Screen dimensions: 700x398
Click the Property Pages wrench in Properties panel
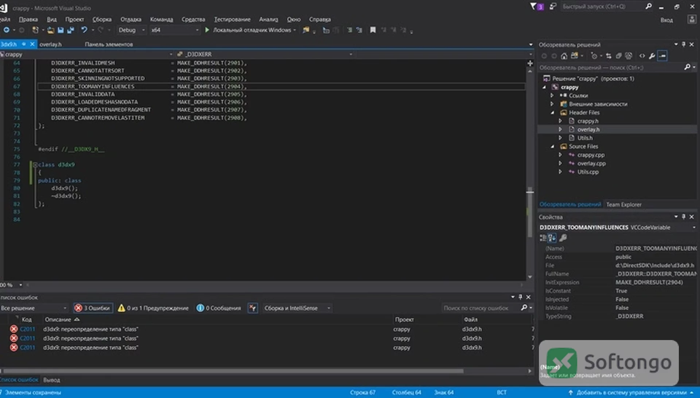coord(563,238)
